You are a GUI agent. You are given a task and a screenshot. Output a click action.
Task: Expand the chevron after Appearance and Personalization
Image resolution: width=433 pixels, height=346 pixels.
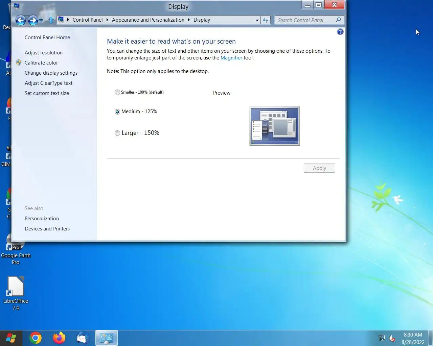tap(189, 20)
